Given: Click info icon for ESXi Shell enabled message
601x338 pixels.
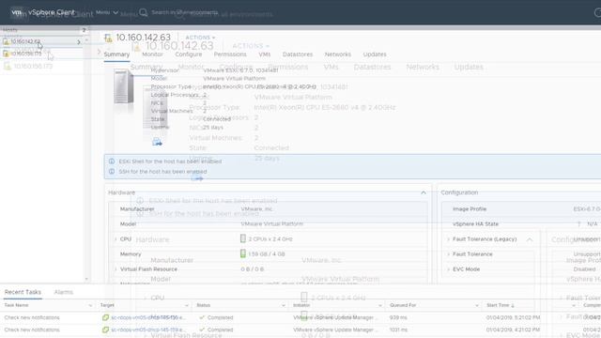Looking at the screenshot, I should [x=112, y=161].
